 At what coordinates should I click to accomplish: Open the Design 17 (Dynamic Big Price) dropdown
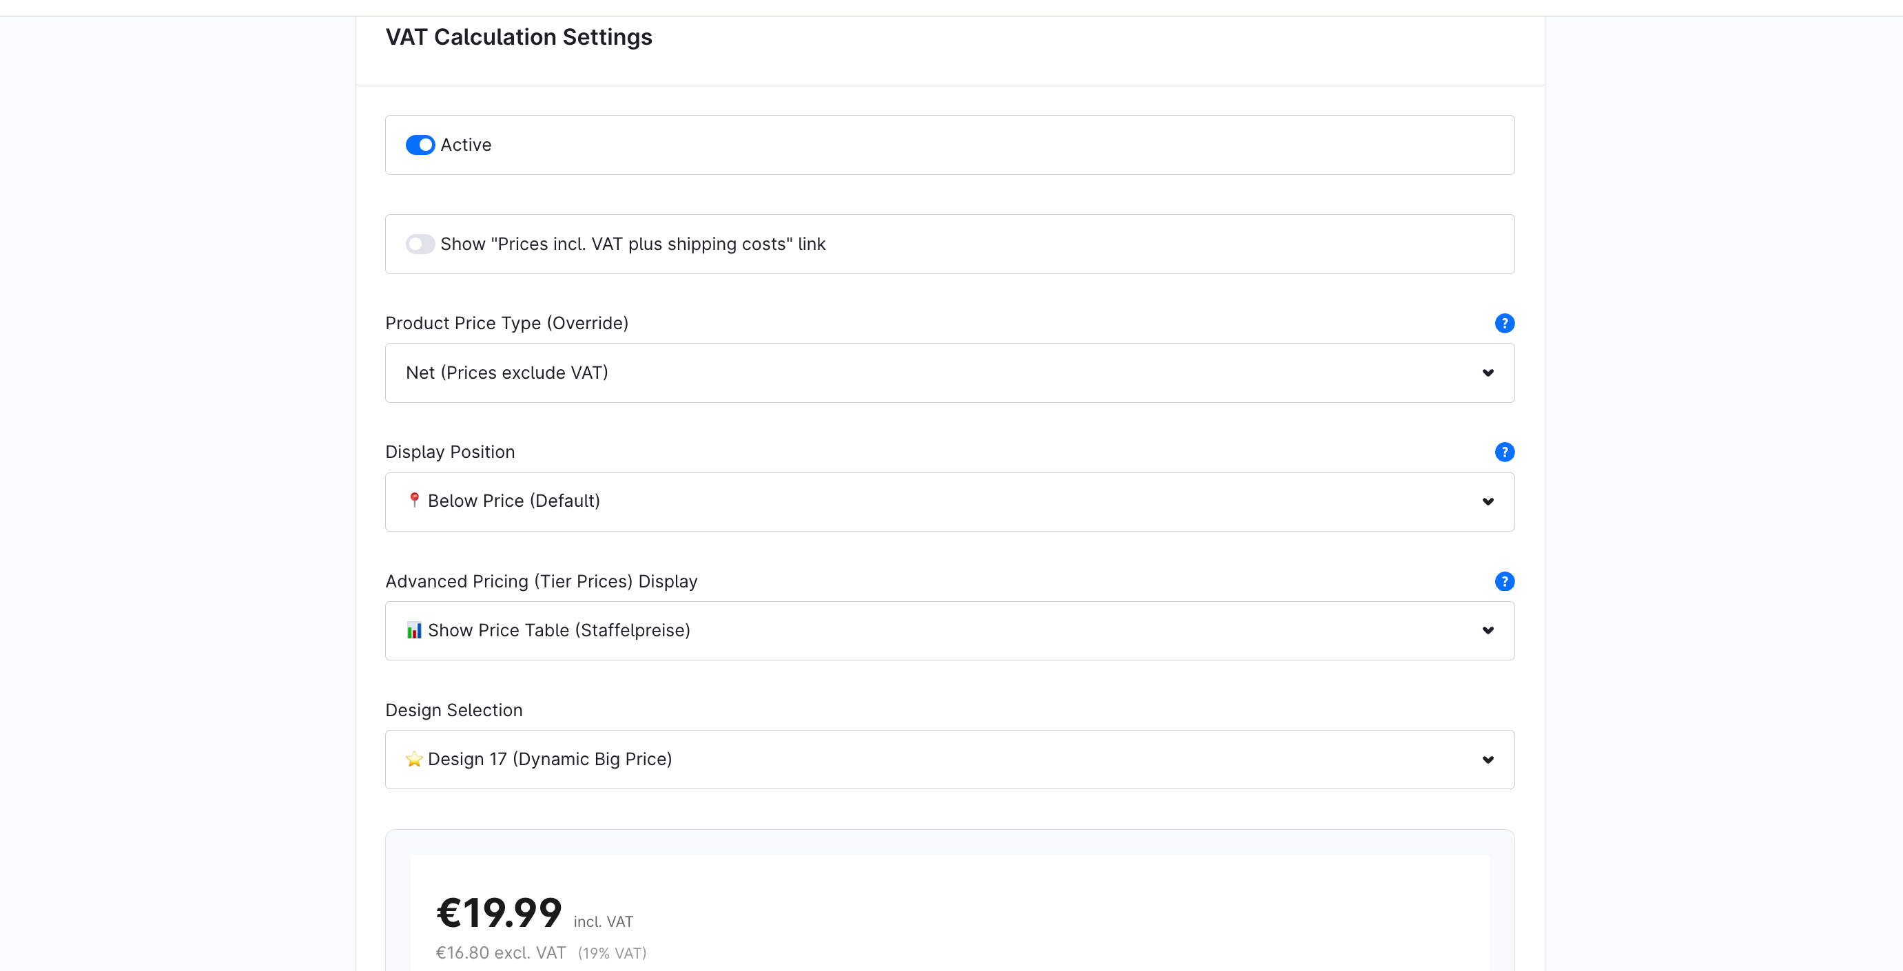click(x=949, y=760)
